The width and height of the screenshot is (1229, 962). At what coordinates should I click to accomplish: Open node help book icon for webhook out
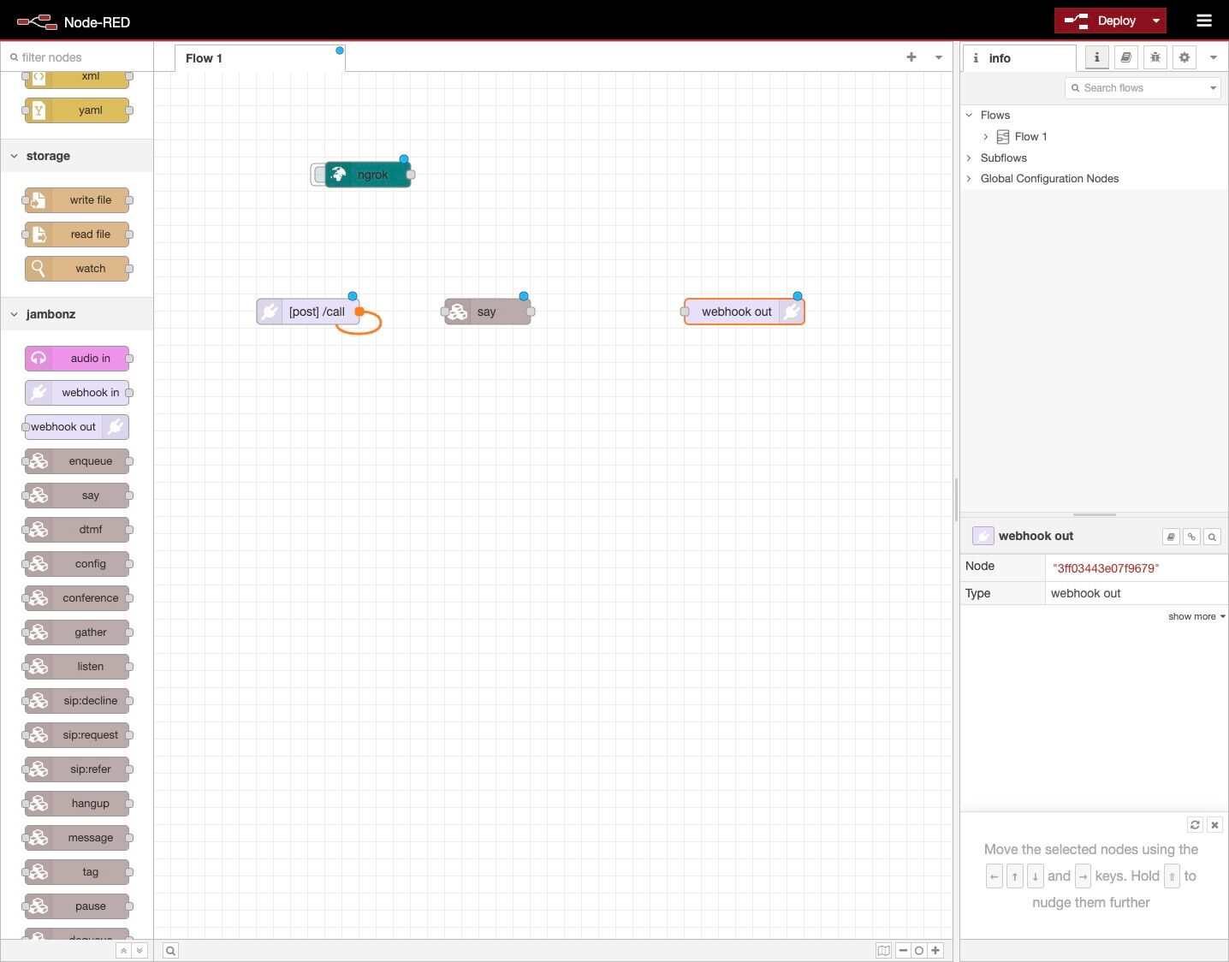pos(1171,537)
